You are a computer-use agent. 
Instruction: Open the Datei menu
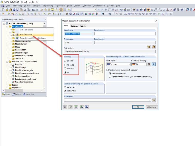(8, 6)
